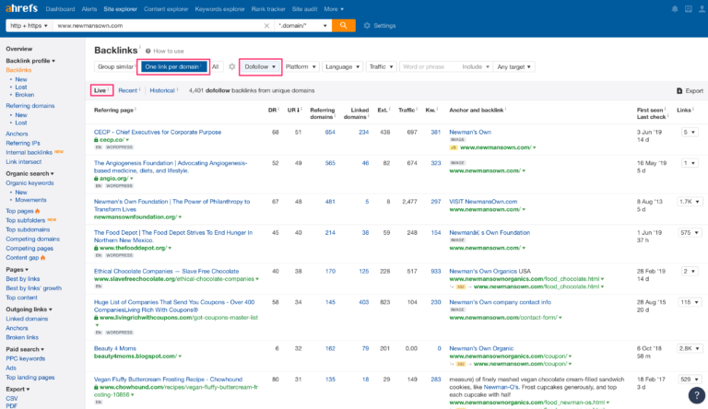Open Rank tracker in top navigation

coord(268,9)
